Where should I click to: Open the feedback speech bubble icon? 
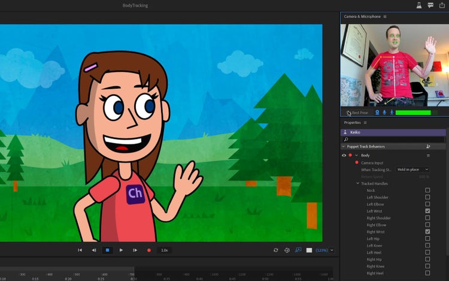tap(430, 5)
